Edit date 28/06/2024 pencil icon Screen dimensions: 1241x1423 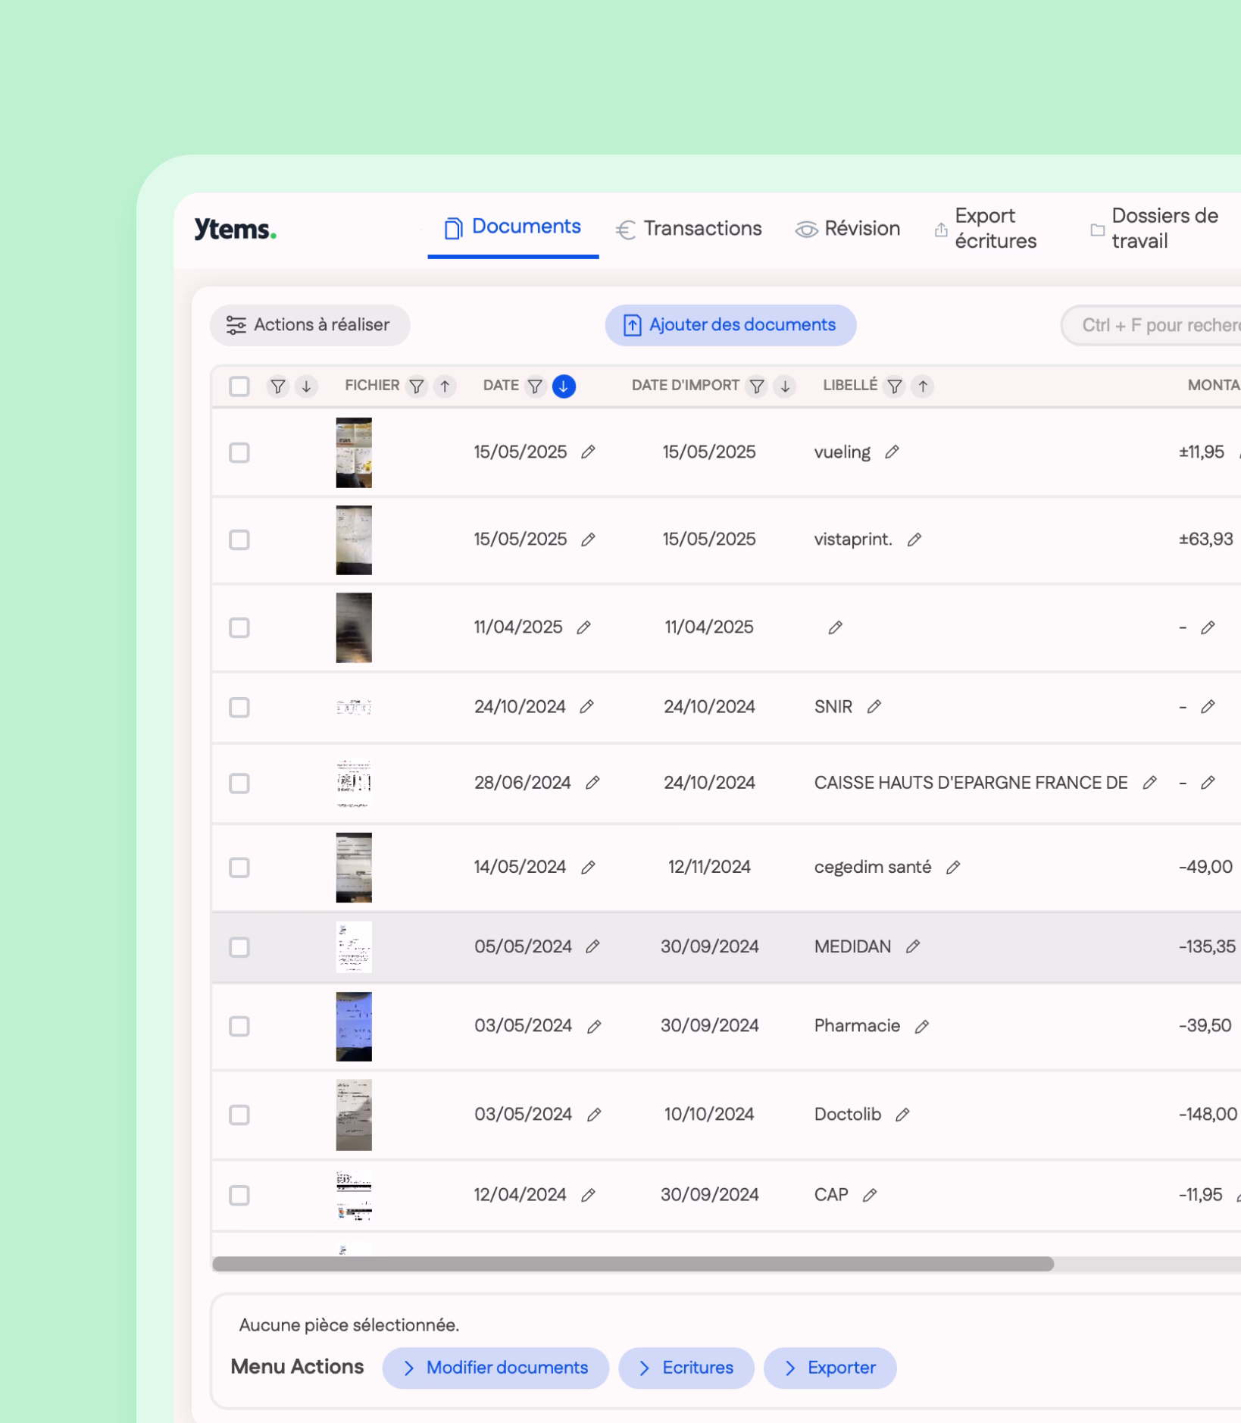pyautogui.click(x=592, y=783)
